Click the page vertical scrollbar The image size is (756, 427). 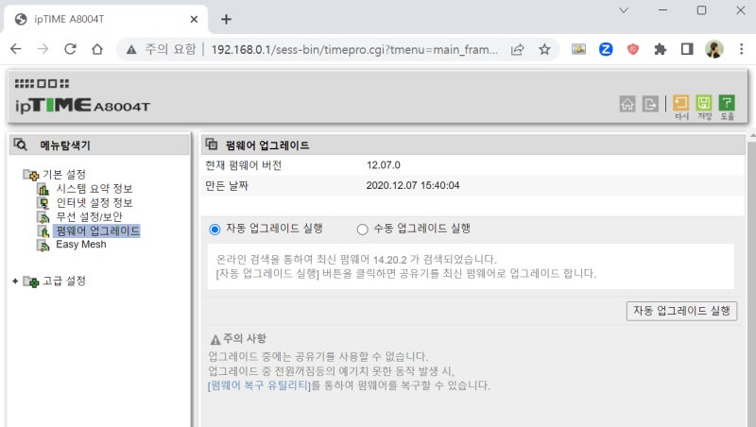tap(751, 280)
